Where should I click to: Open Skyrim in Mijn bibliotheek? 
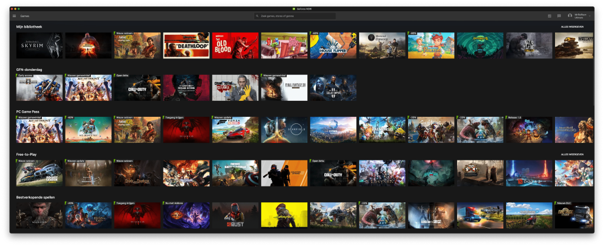tap(40, 45)
